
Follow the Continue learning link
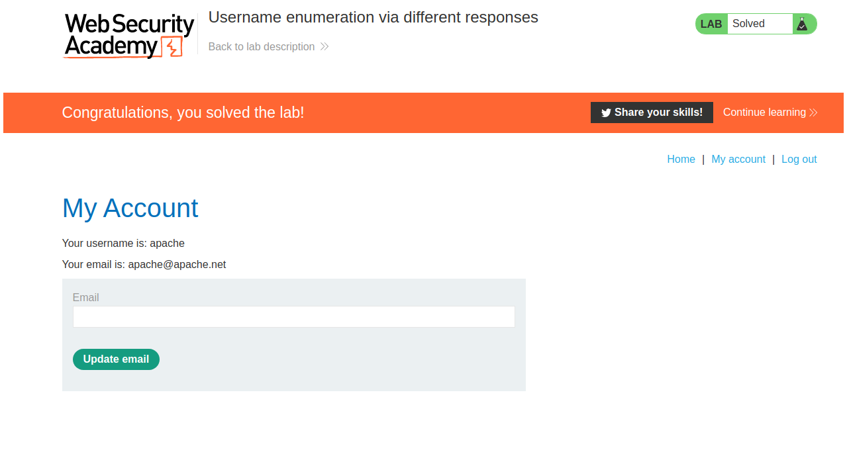pos(764,113)
